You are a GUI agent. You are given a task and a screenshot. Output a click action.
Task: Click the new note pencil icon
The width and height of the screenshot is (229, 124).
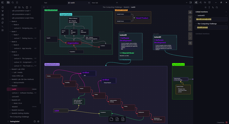[x=15, y=7]
